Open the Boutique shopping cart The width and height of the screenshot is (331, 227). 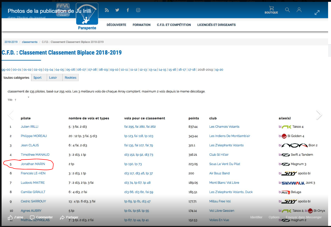pyautogui.click(x=271, y=10)
